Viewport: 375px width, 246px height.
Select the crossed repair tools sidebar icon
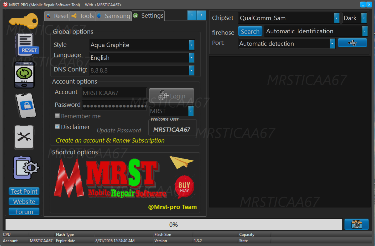point(24,137)
